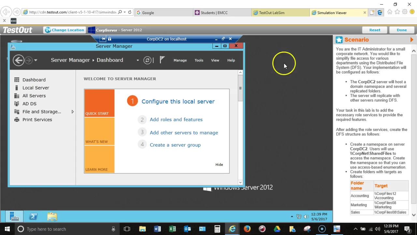Open the notifications flag
417x235 pixels.
point(162,60)
